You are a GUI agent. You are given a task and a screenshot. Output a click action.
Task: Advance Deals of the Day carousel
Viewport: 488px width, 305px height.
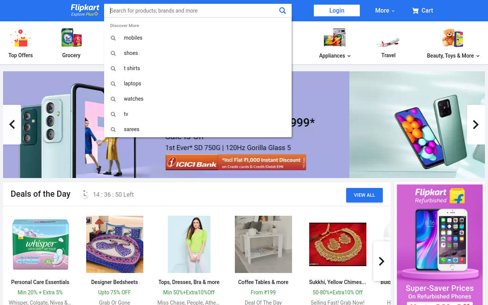coord(382,261)
